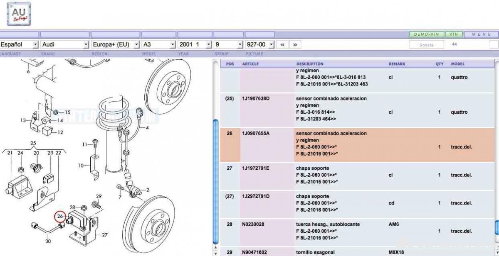Click part number 7 bolt label

click(120, 197)
